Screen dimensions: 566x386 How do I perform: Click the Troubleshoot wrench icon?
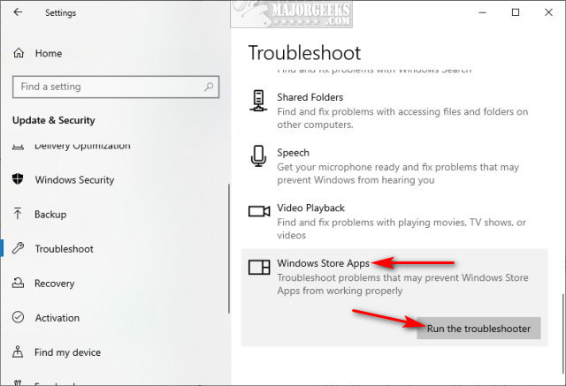tap(18, 248)
